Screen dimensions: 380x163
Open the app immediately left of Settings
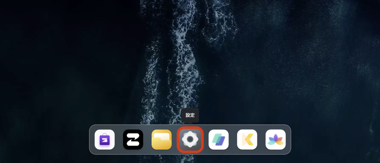pos(161,140)
